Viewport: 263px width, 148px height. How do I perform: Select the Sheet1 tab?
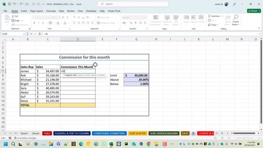pyautogui.click(x=24, y=133)
